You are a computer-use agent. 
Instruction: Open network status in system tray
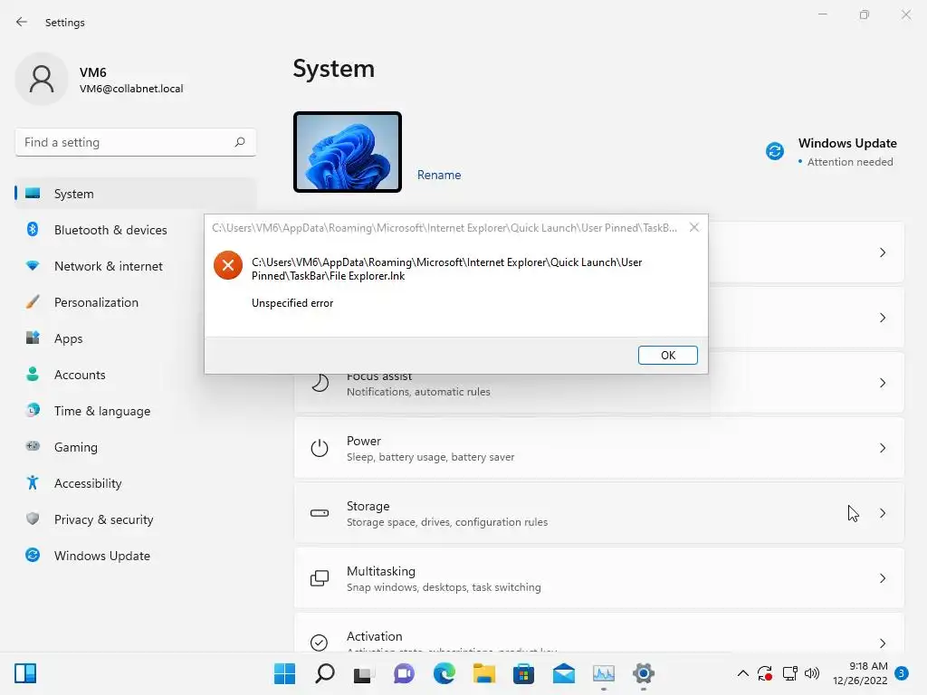(x=789, y=673)
